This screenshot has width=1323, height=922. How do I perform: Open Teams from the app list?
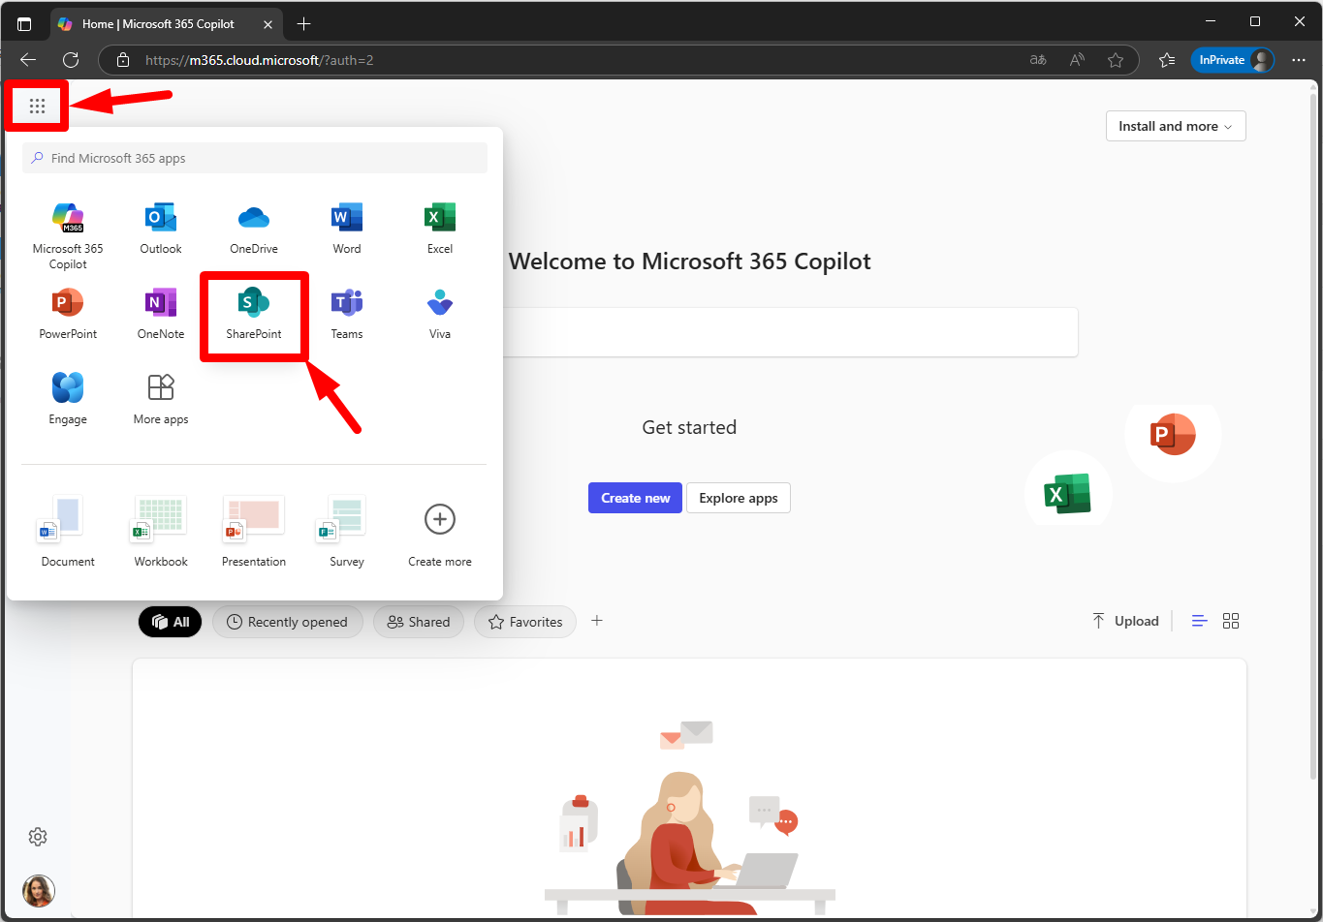347,313
